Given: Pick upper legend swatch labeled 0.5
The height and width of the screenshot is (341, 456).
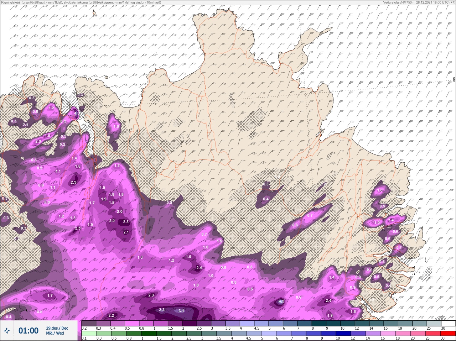Looking at the screenshot, I should (x=132, y=323).
